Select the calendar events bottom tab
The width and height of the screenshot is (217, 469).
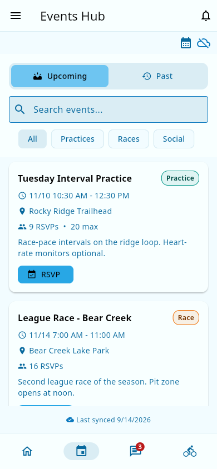coord(81,451)
